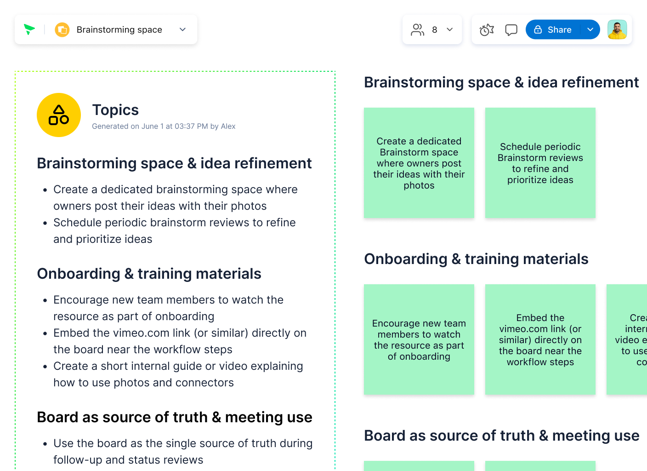The image size is (647, 471).
Task: Select canvas heading 'Board as source of truth & meeting use'
Action: point(502,436)
